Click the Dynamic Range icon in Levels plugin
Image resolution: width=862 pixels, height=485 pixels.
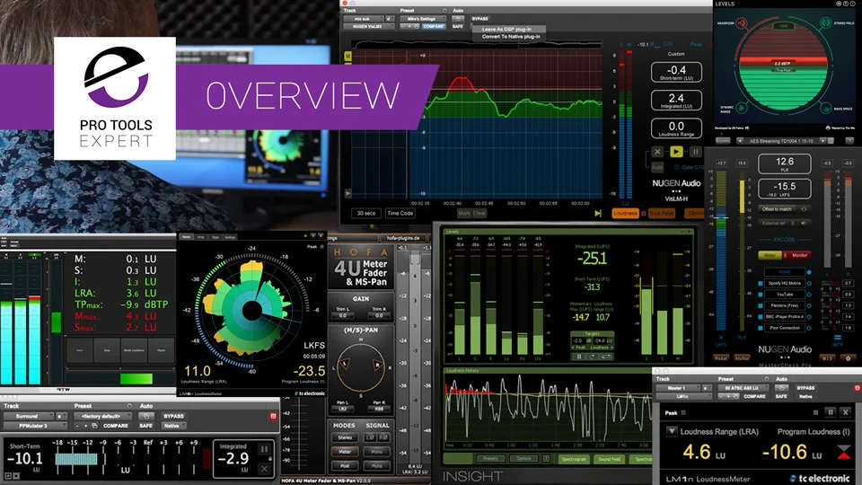coord(742,108)
